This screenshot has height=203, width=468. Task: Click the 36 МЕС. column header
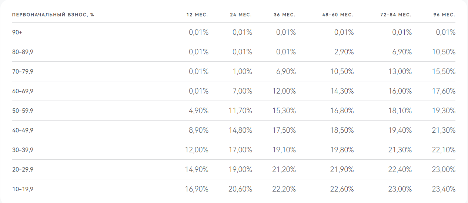[284, 15]
